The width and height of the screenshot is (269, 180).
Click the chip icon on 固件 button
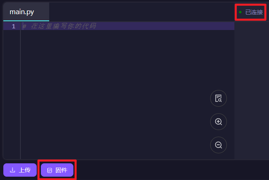point(49,170)
